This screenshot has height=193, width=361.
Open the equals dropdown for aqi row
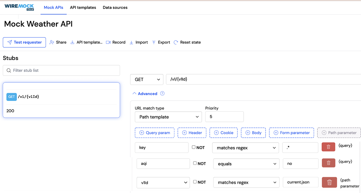[x=246, y=164]
